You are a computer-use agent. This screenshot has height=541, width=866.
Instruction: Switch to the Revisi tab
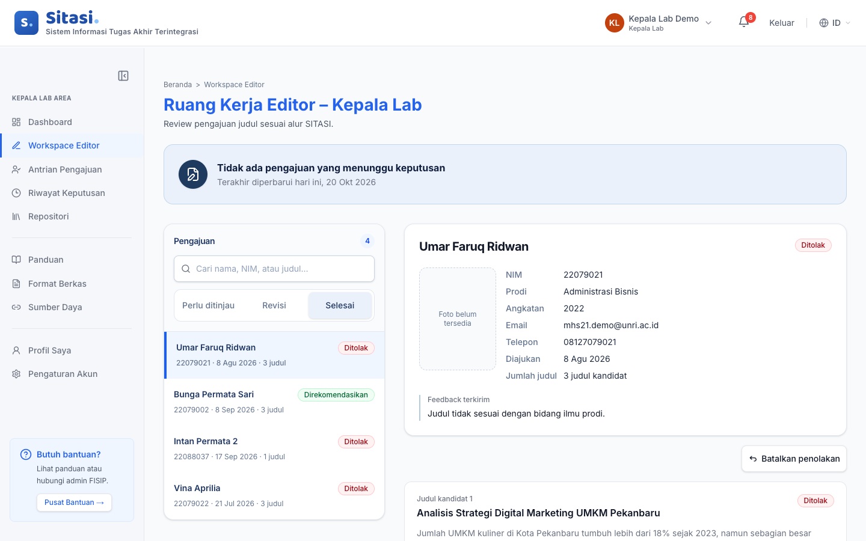[x=274, y=305]
